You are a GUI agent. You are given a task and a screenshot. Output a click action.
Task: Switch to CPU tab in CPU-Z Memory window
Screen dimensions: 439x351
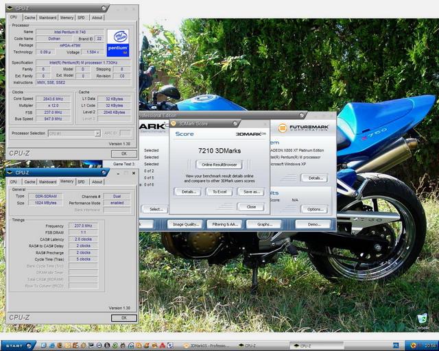(x=14, y=182)
